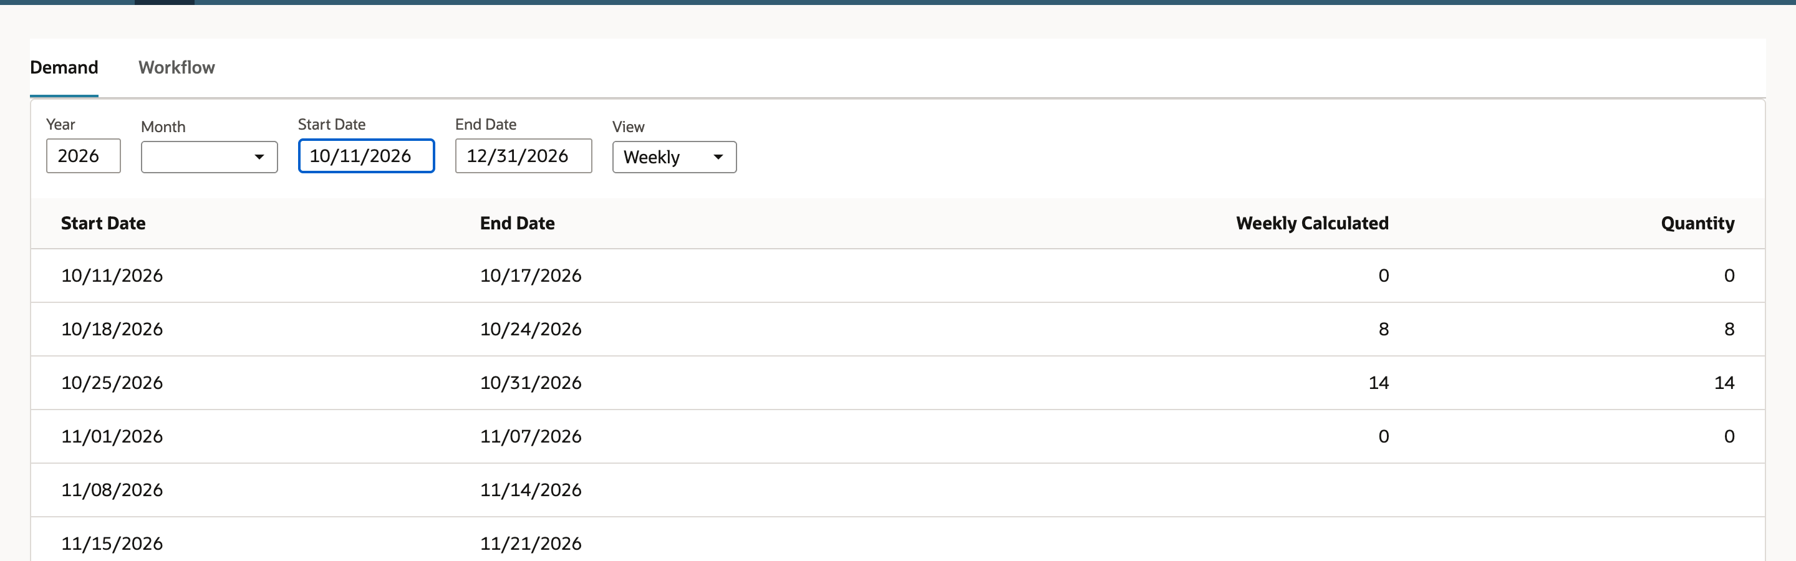The image size is (1796, 561).
Task: Open the View dropdown set to Weekly
Action: pos(674,158)
